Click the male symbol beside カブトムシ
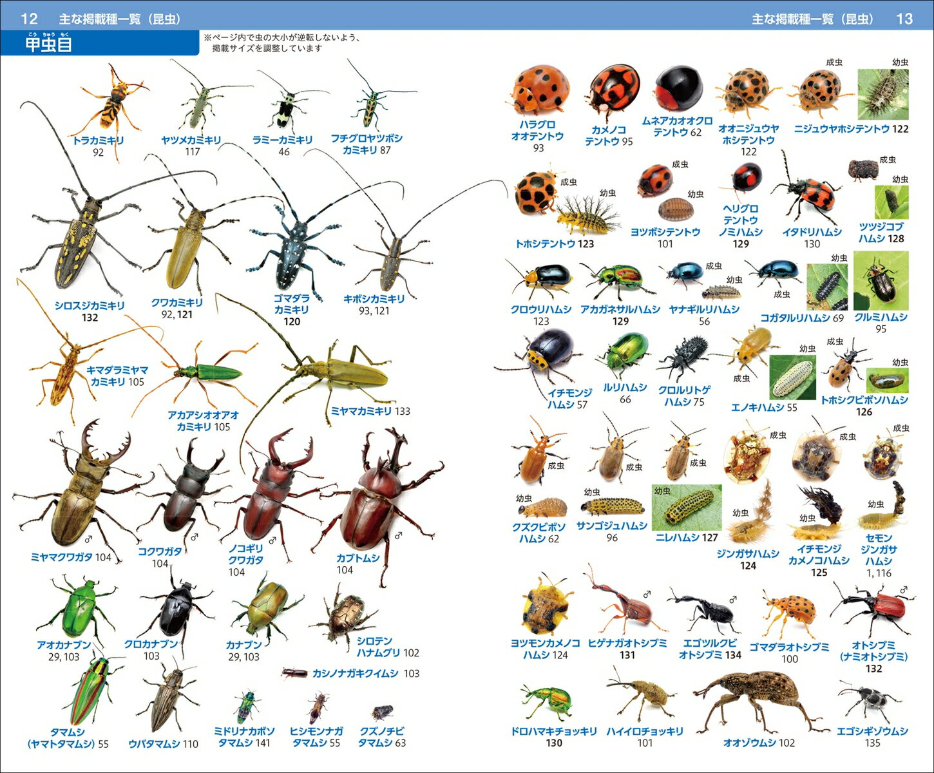 click(398, 536)
